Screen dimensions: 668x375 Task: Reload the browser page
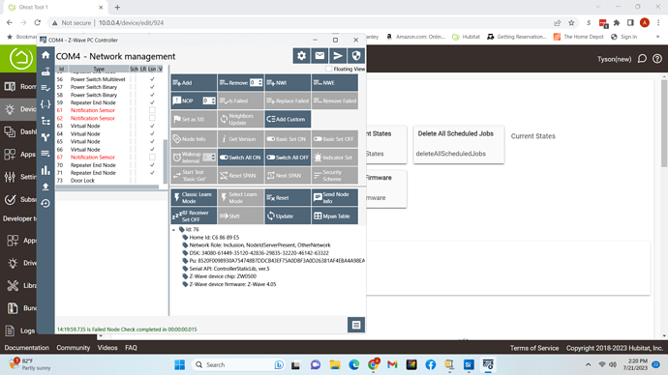point(38,22)
